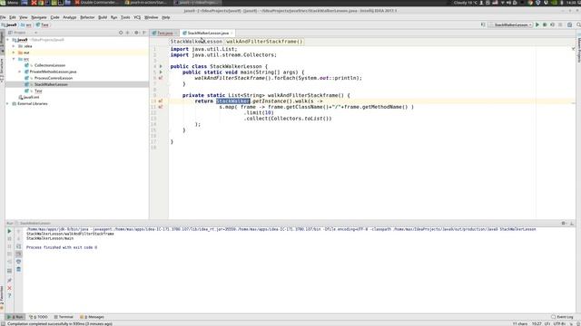Click the Run panel settings gear icon
The height and width of the screenshot is (326, 581).
click(564, 224)
